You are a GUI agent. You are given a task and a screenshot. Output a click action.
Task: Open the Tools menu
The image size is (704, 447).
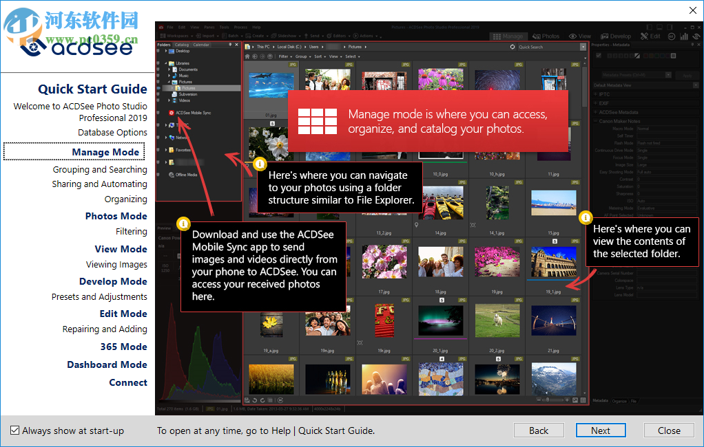(225, 26)
